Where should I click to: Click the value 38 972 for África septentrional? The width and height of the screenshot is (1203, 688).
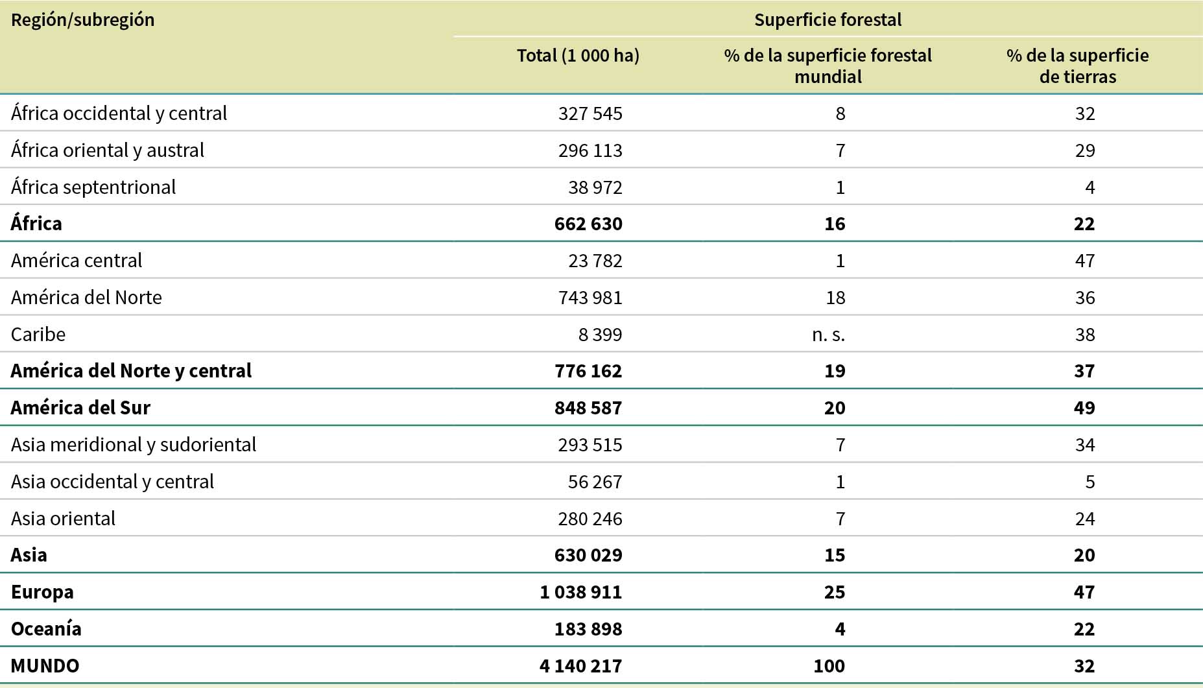coord(595,187)
